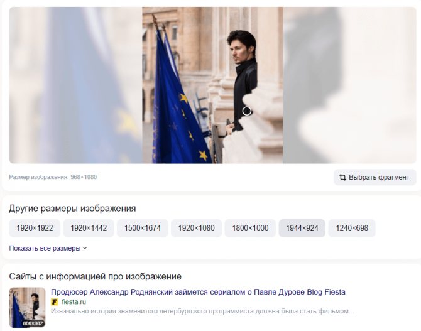421x331 pixels.
Task: Choose the 1920×1080 size chip
Action: coord(196,228)
